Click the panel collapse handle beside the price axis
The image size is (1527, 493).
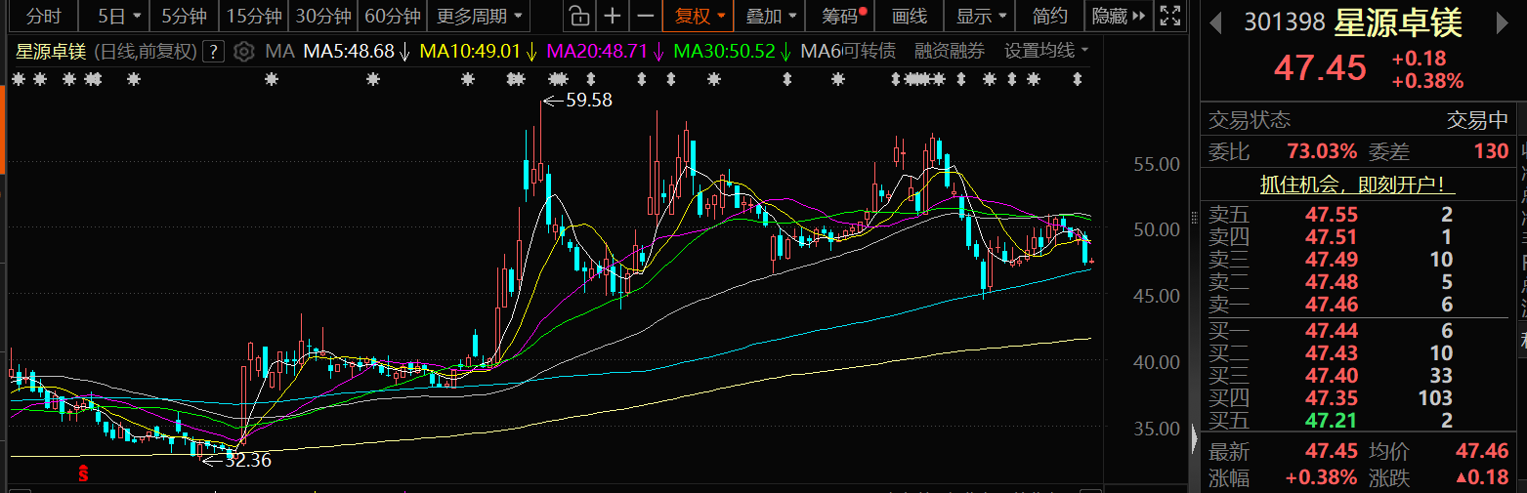(x=1194, y=439)
